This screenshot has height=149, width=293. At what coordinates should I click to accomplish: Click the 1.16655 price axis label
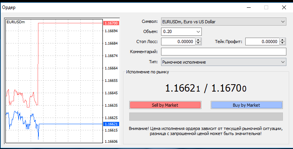pos(111,81)
